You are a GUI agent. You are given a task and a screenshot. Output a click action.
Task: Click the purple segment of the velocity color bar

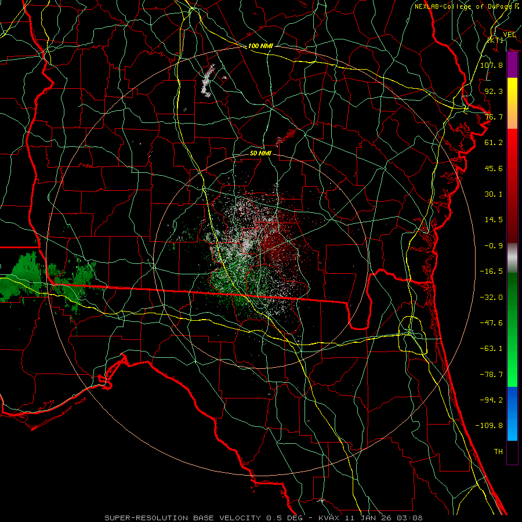tap(512, 65)
